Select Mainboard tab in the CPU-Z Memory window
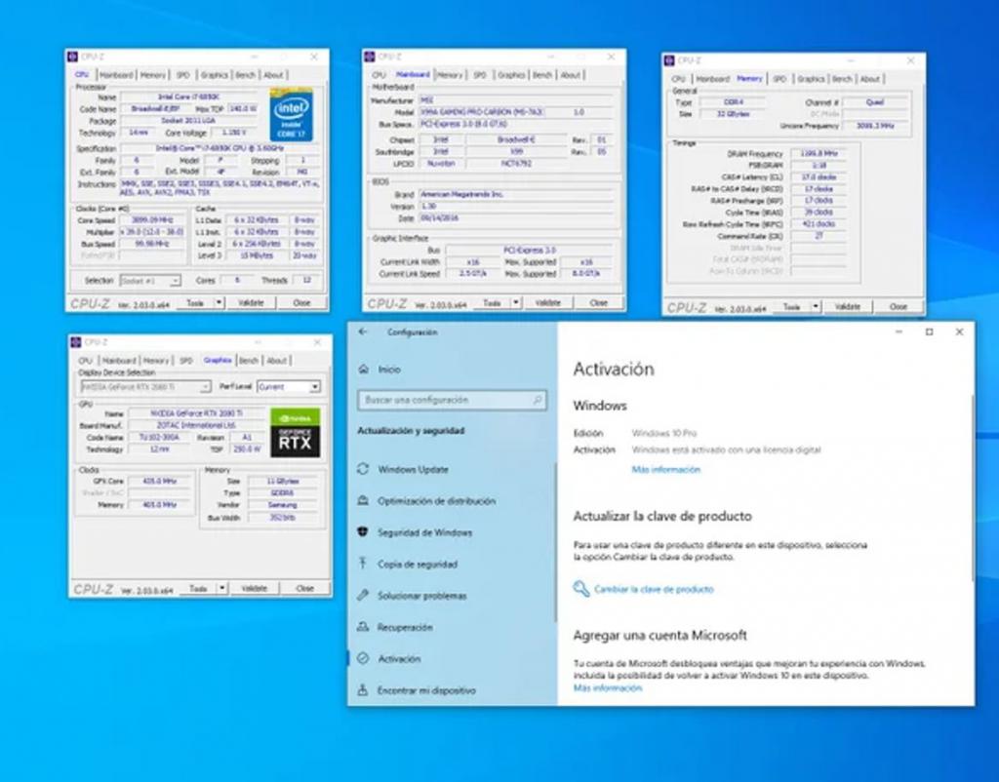The height and width of the screenshot is (782, 999). click(712, 79)
